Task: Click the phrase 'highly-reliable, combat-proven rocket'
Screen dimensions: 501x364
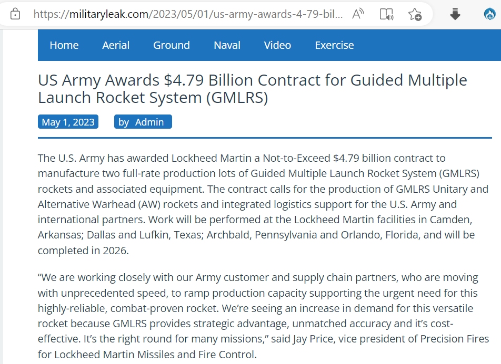Action: (x=127, y=308)
